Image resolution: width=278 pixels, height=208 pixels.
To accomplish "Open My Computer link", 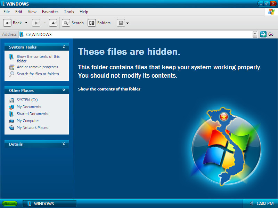I will [28, 121].
